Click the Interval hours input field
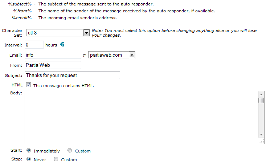 (x=34, y=45)
